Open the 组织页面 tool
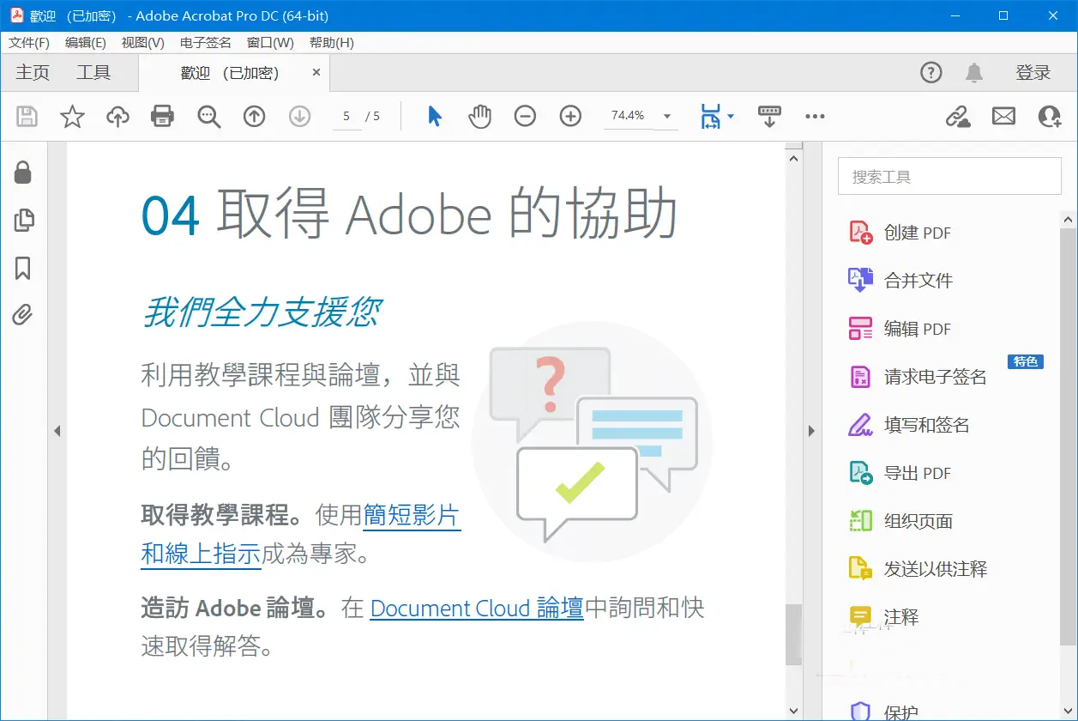Image resolution: width=1078 pixels, height=721 pixels. (901, 521)
